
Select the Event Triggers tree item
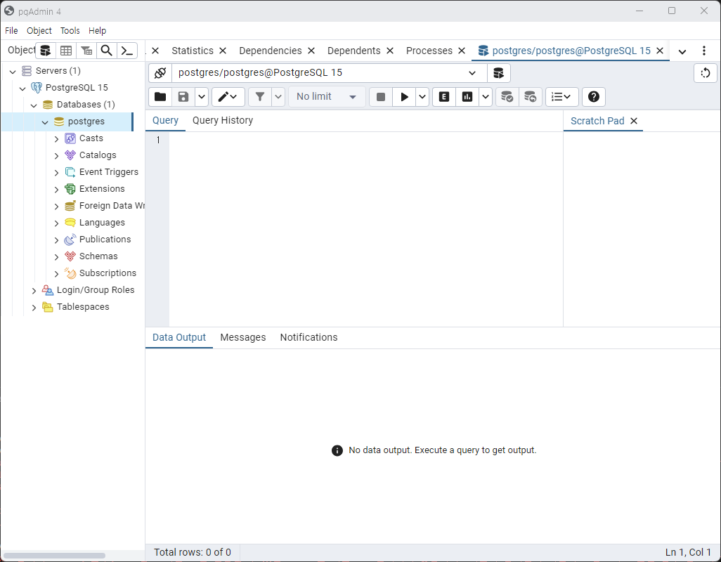point(108,172)
